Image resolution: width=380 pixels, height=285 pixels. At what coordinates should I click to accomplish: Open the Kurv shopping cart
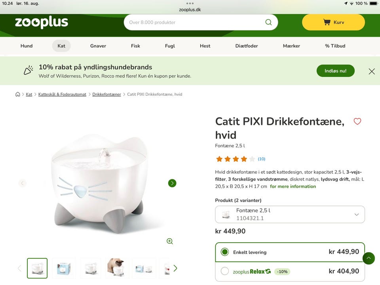[333, 22]
